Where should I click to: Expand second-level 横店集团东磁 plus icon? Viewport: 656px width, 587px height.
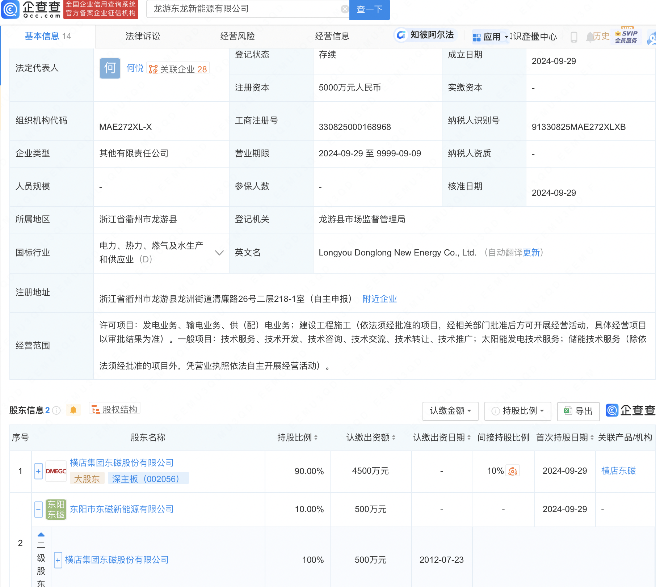58,560
